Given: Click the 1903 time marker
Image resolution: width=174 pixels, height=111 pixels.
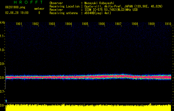Looking at the screenshot, I should 52,24.
